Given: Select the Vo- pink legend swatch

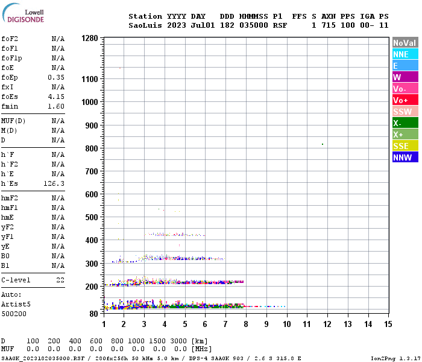Looking at the screenshot, I should click(405, 88).
